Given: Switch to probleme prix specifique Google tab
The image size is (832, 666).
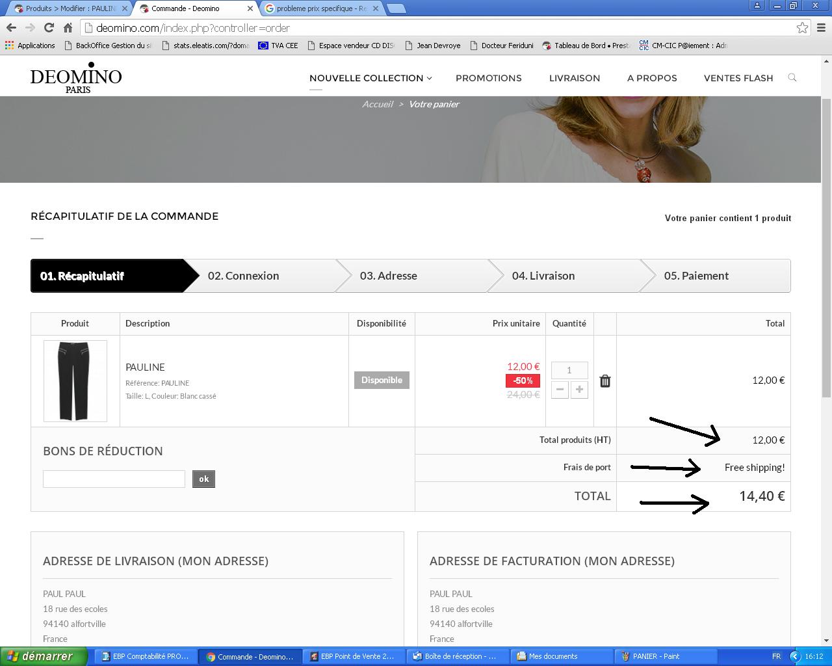Looking at the screenshot, I should [x=322, y=8].
